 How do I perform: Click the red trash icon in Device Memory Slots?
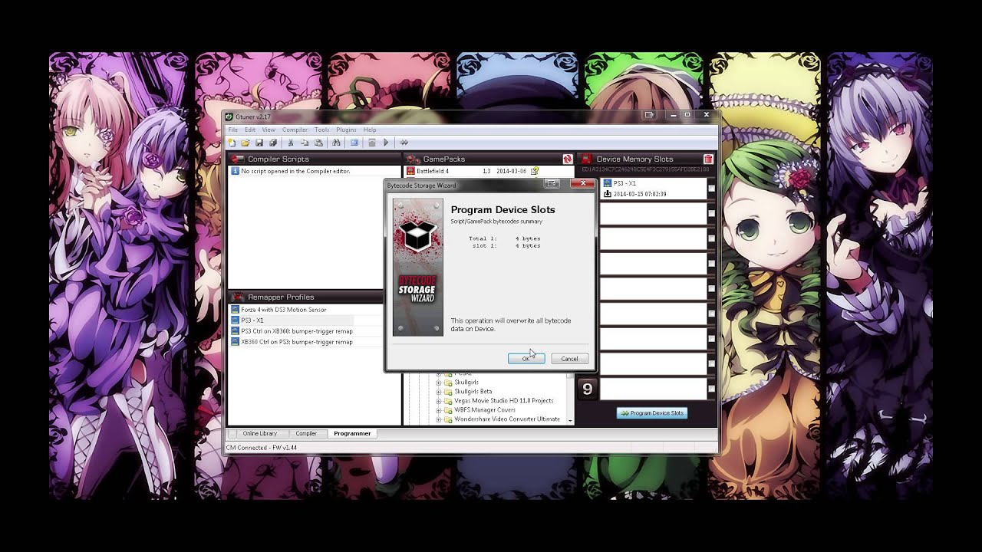point(708,159)
